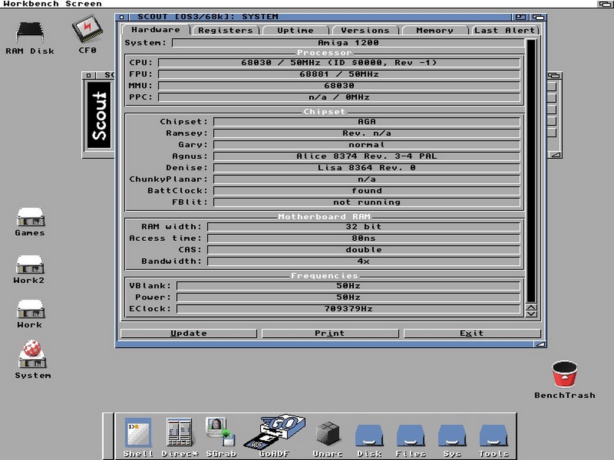Click background Scout window depth gadget
The image size is (614, 460).
coord(555,75)
